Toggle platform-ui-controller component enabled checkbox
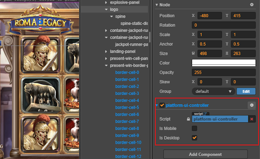 click(162, 105)
